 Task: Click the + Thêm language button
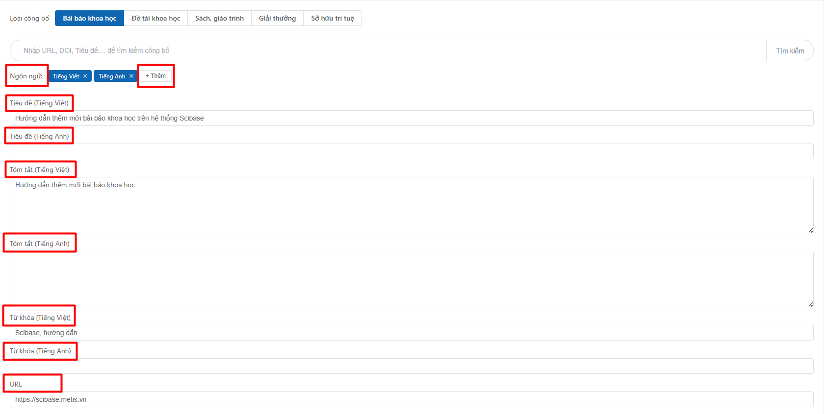156,76
